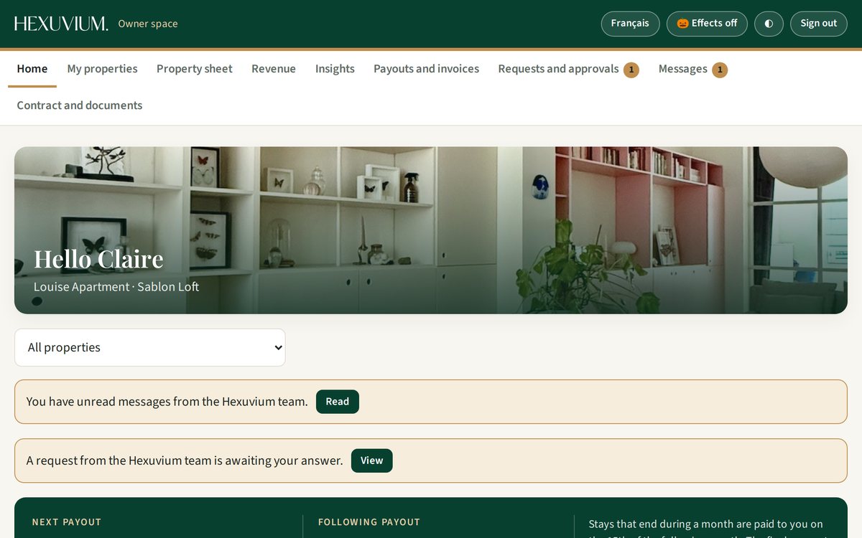862x538 pixels.
Task: Expand the All properties dropdown
Action: (x=150, y=347)
